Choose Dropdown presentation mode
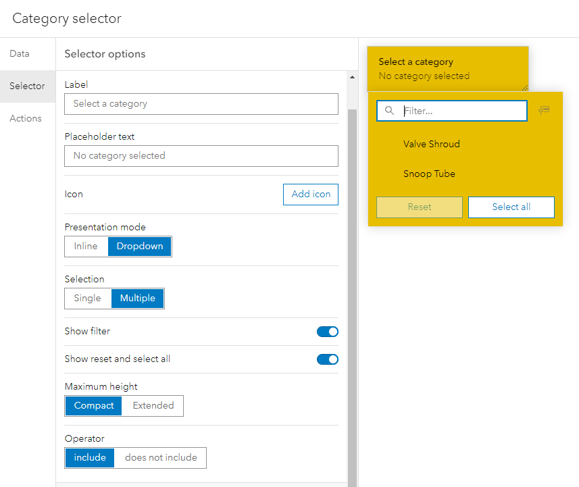Image resolution: width=579 pixels, height=487 pixels. click(140, 247)
